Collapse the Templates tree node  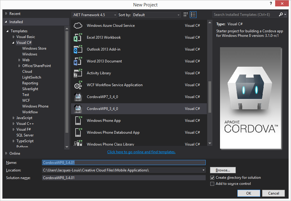7,31
